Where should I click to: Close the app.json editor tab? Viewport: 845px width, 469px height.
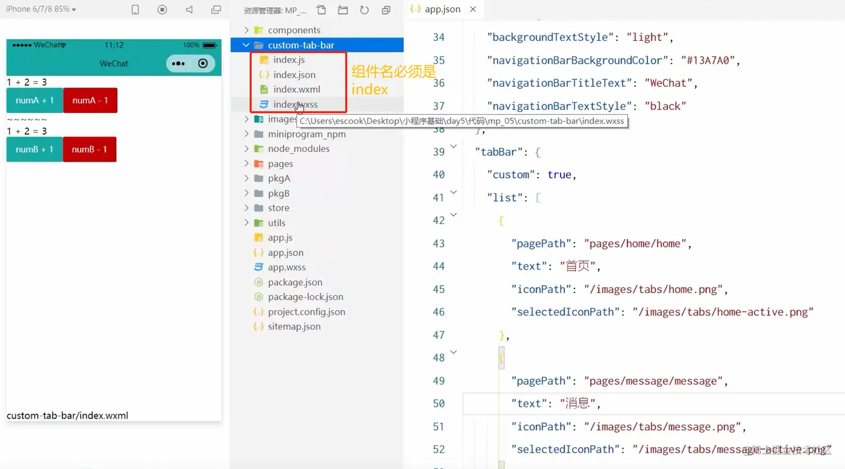pos(473,9)
